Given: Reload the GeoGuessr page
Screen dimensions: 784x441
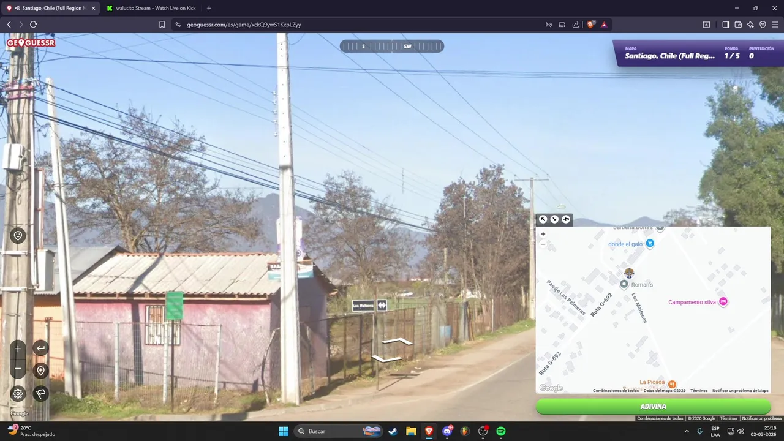Looking at the screenshot, I should tap(33, 24).
